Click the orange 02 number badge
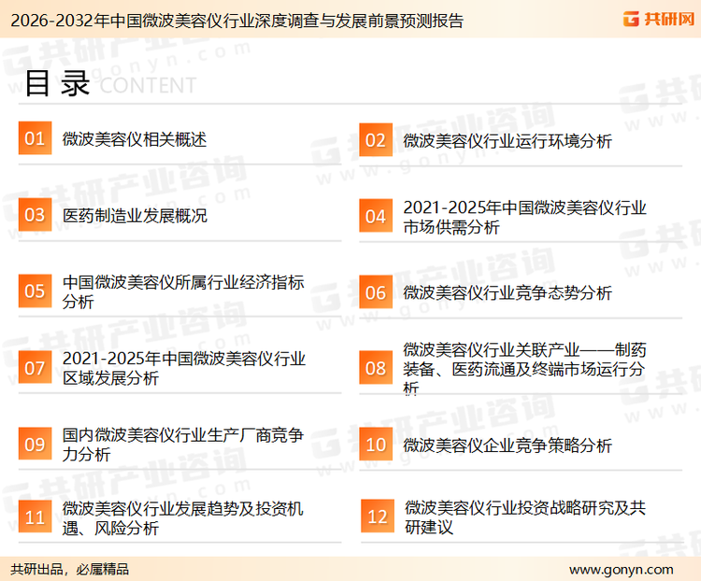Screen dimensions: 701x581 [x=376, y=140]
